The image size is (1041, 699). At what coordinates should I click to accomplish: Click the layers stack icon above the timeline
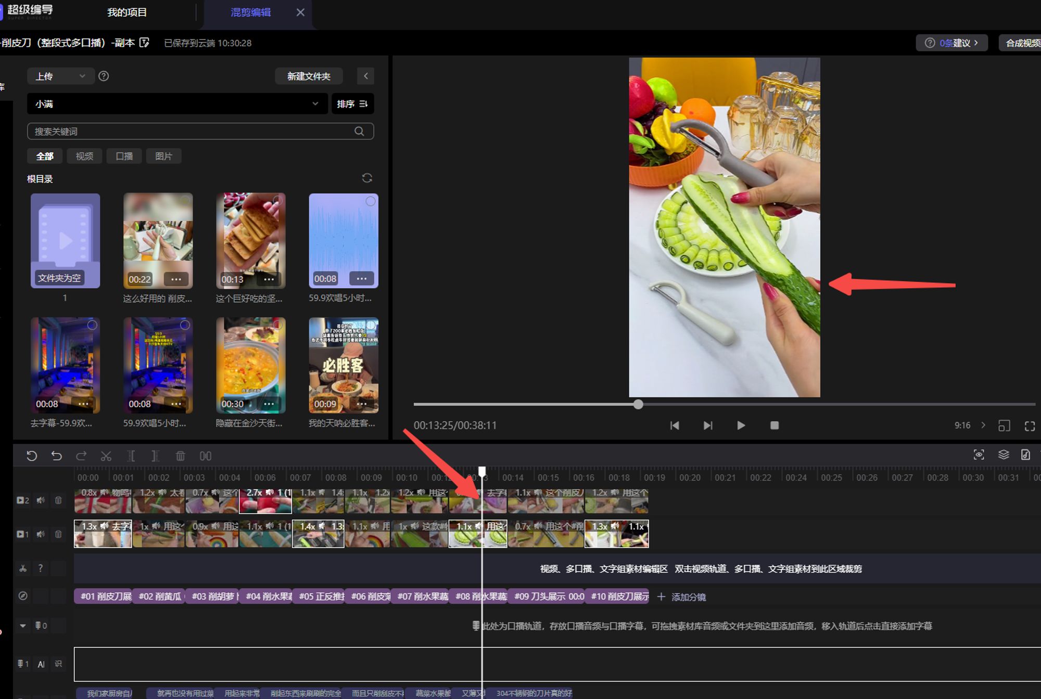pyautogui.click(x=1004, y=455)
